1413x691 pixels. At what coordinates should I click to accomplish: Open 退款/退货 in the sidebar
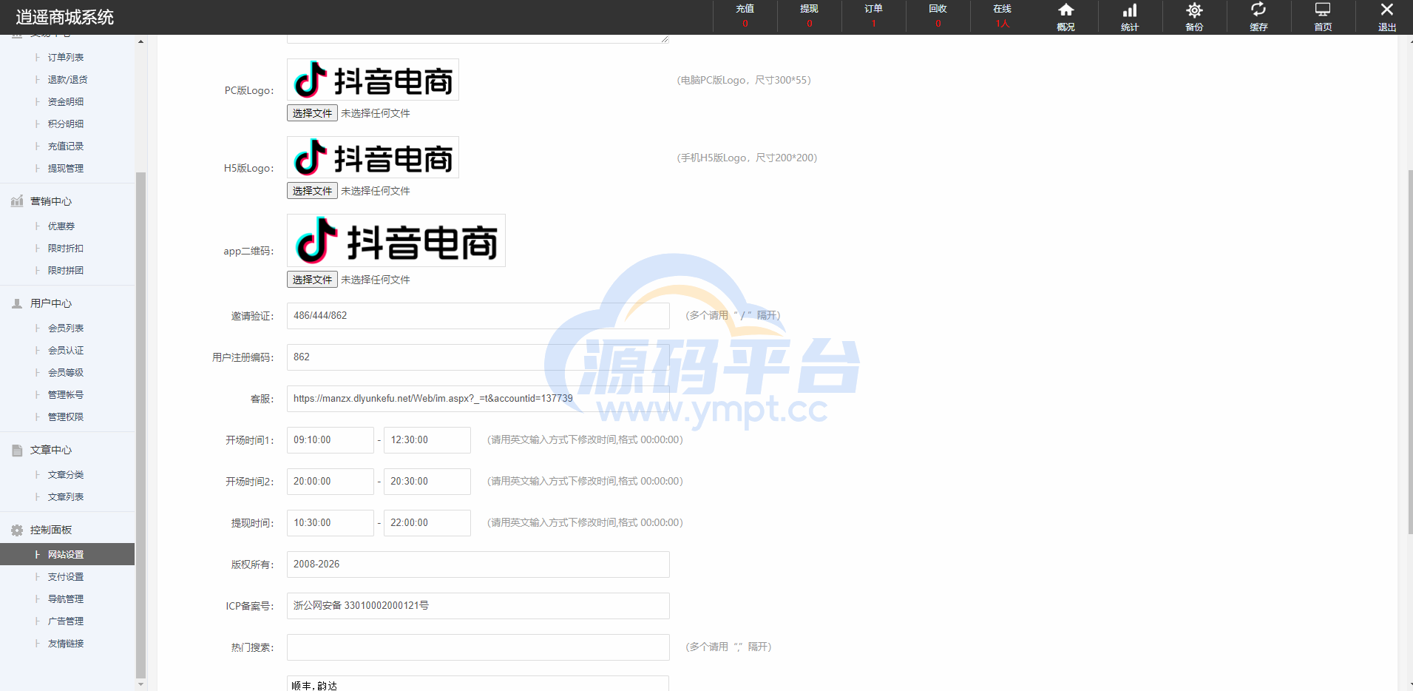pos(67,79)
